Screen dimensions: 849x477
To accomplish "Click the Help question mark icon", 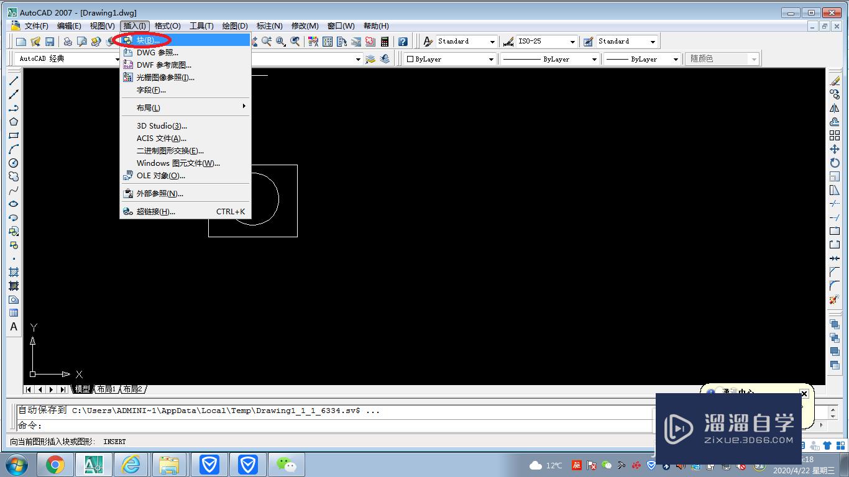I will pyautogui.click(x=403, y=42).
